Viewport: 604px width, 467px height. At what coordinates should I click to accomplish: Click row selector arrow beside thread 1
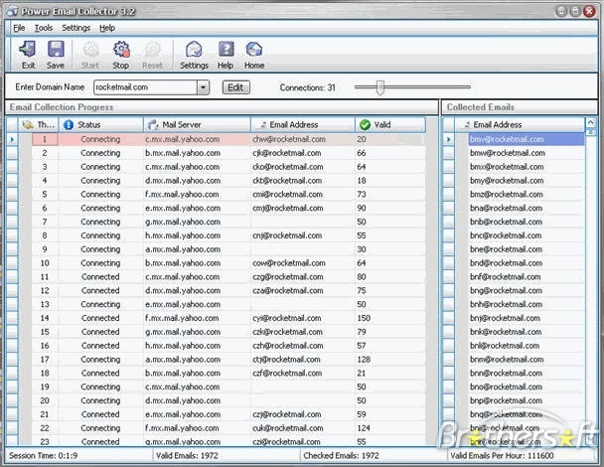[x=12, y=139]
